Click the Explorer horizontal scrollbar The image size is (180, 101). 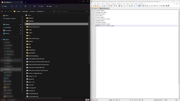pos(43,98)
